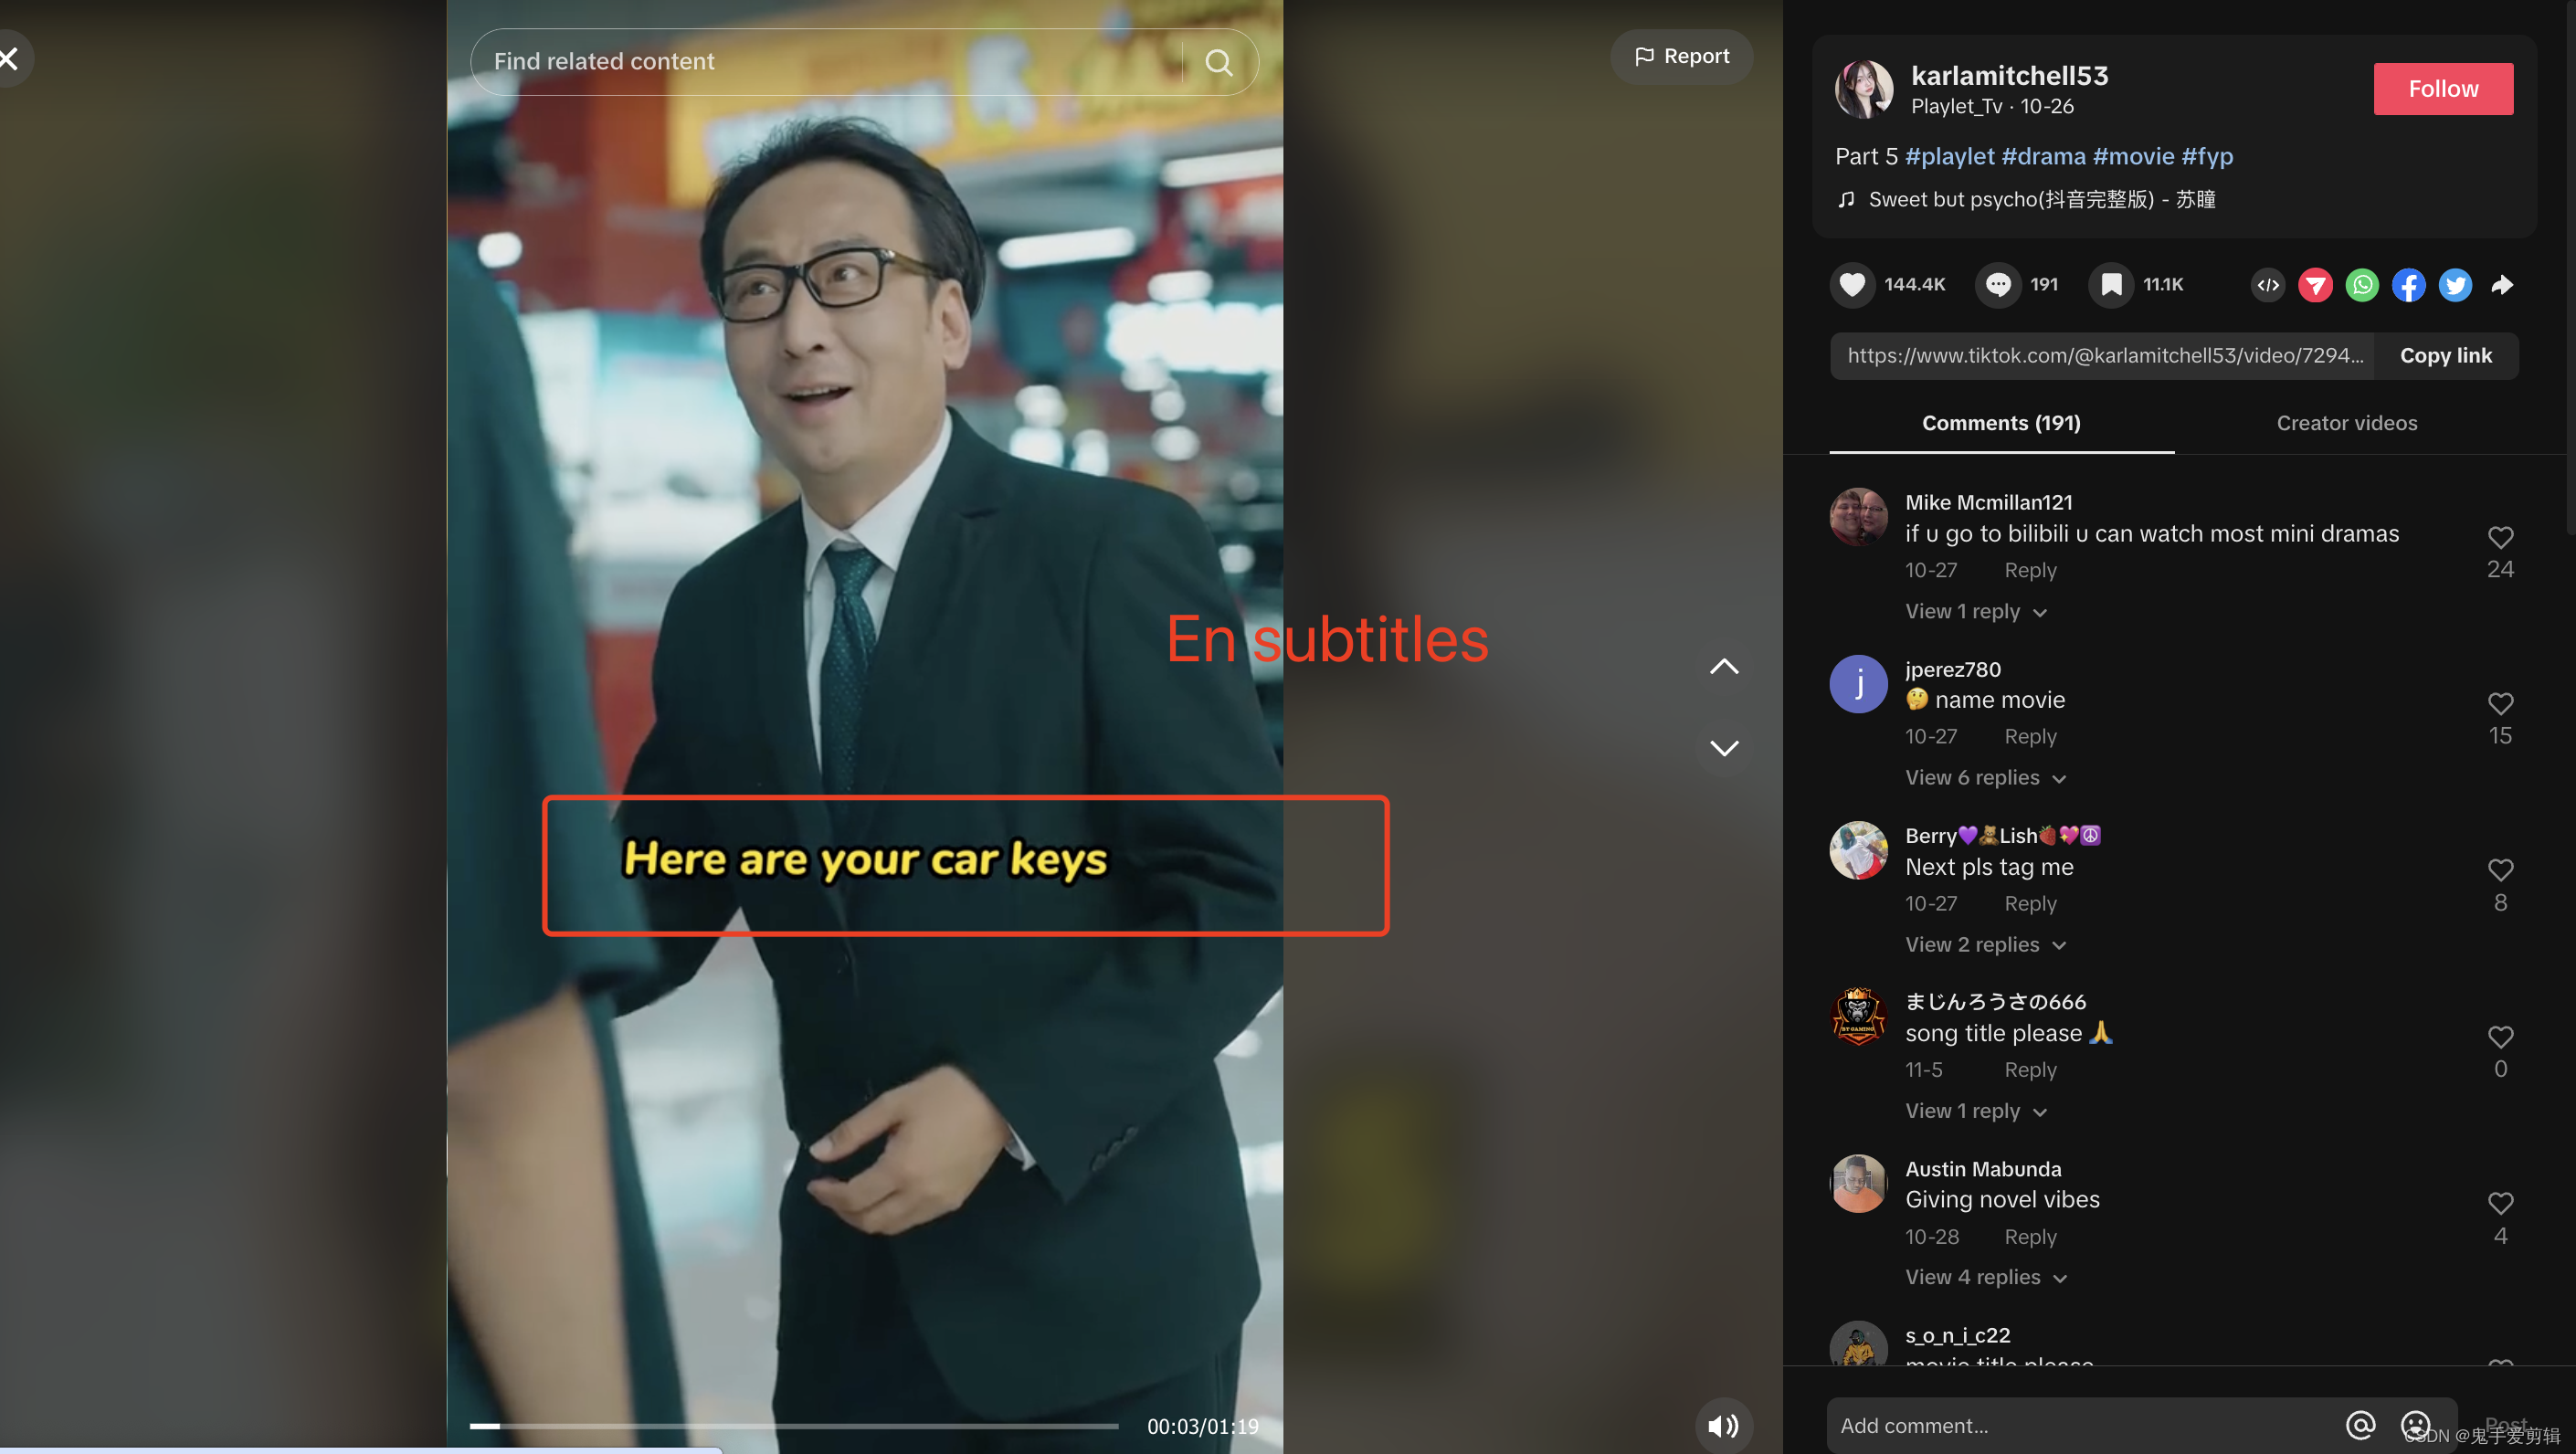Click Follow button for karlamitchell53
This screenshot has height=1454, width=2576.
tap(2444, 89)
